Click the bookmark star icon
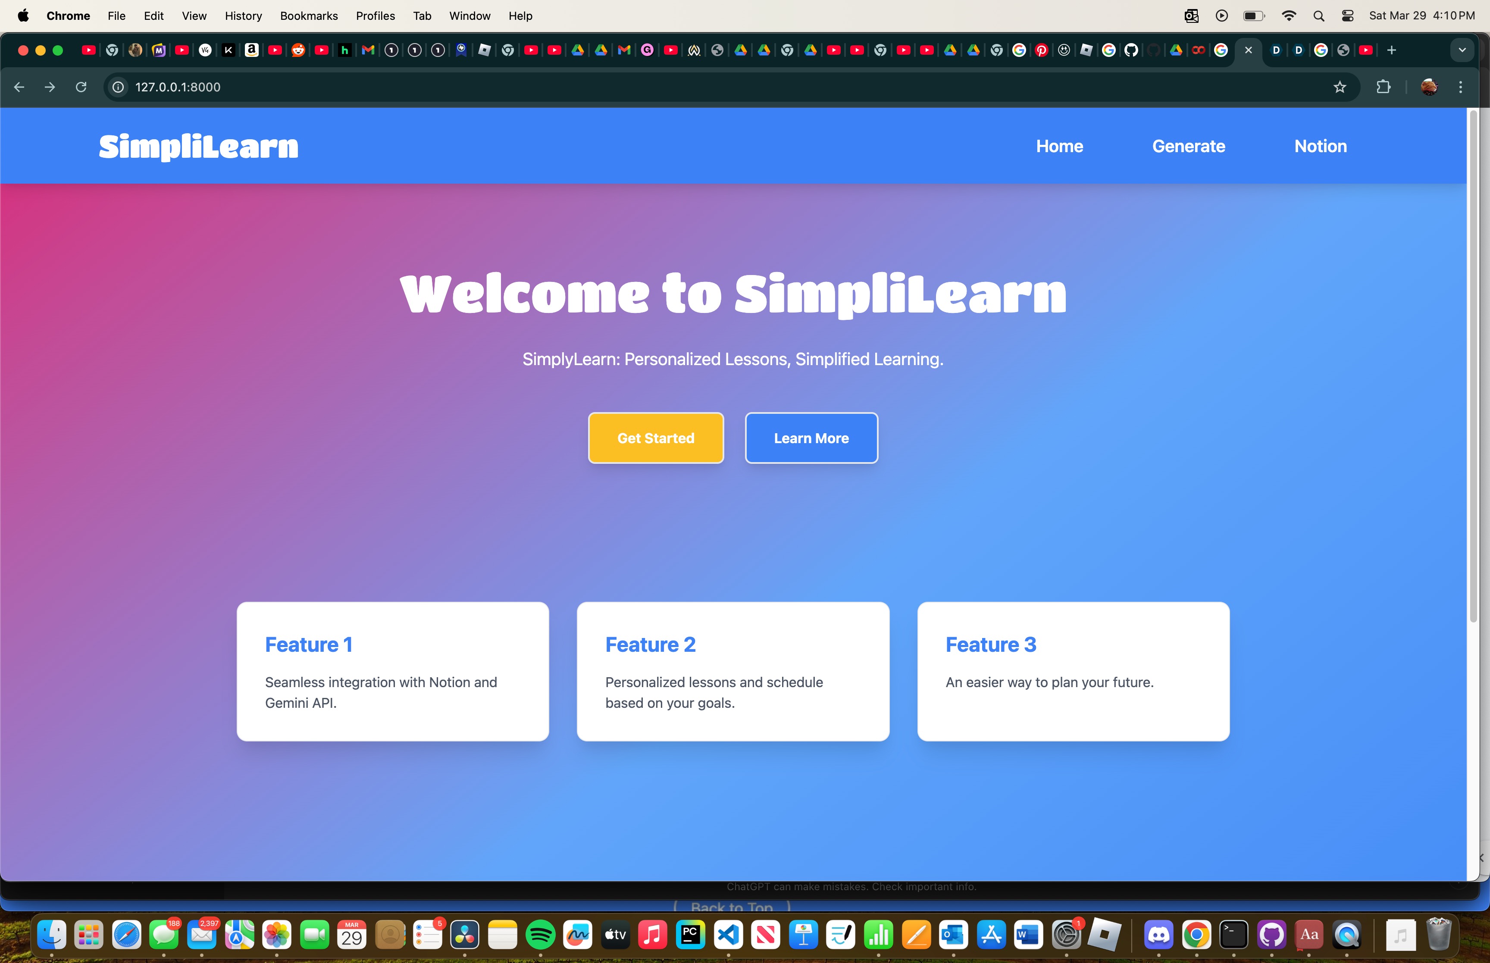 1339,87
